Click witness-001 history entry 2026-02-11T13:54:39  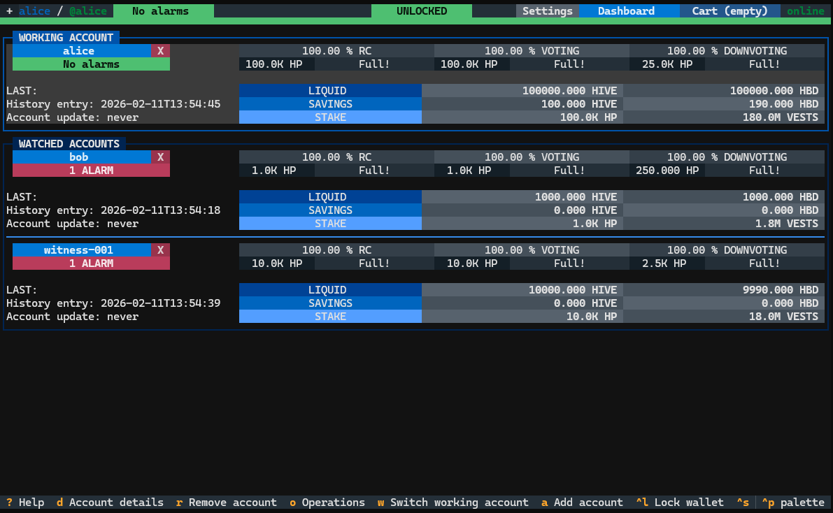(113, 303)
